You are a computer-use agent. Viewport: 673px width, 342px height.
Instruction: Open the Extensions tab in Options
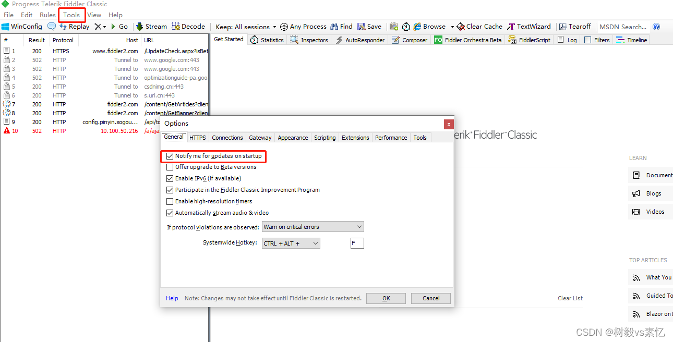(x=355, y=138)
